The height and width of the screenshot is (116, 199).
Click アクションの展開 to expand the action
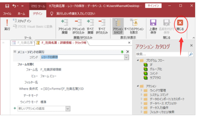click(x=65, y=27)
